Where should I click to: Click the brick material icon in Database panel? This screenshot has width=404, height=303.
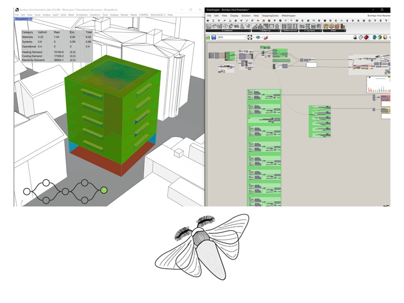(x=215, y=26)
